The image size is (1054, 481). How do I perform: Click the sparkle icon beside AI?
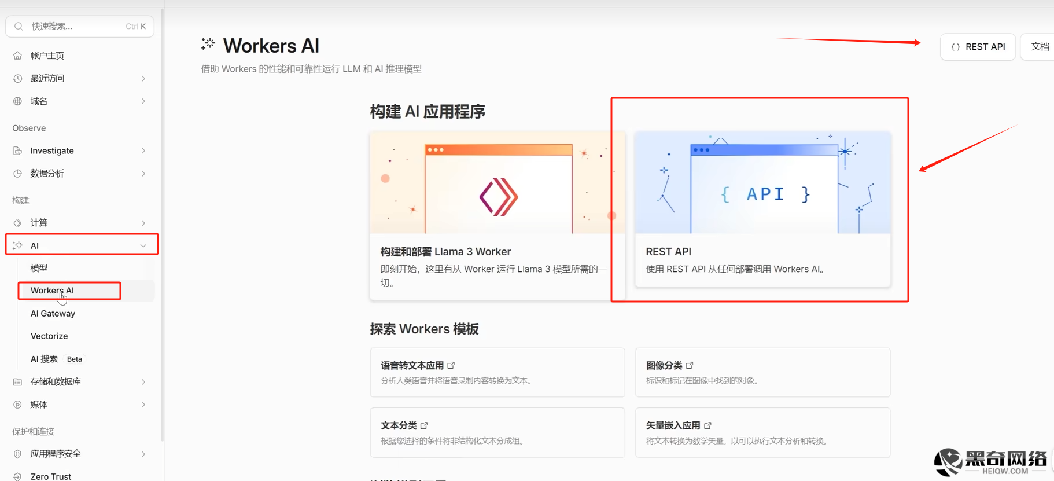coord(17,245)
